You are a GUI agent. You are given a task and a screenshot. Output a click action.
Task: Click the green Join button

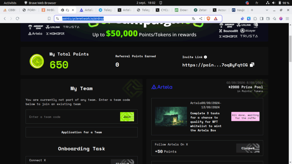click(x=127, y=117)
